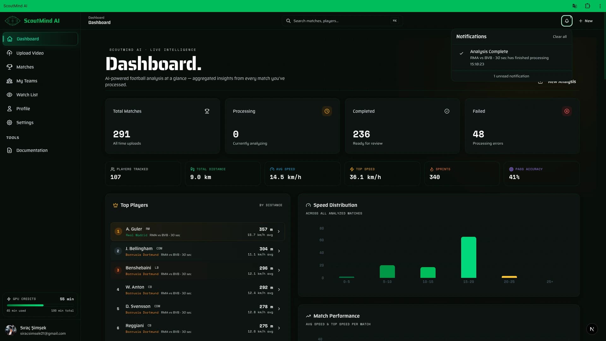Viewport: 606px width, 341px height.
Task: Click the footprints icon next to Total Distance
Action: 193,169
